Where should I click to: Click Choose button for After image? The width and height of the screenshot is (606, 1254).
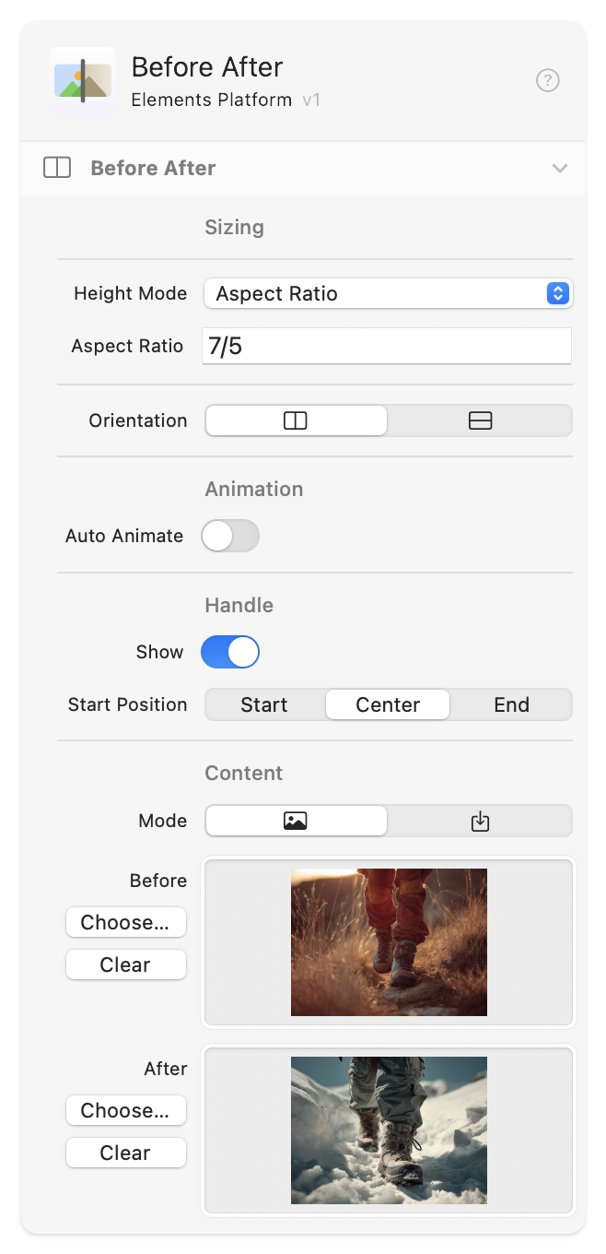click(x=125, y=1110)
